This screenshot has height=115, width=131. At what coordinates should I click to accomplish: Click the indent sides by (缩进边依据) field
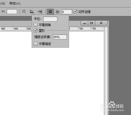[x=60, y=37]
